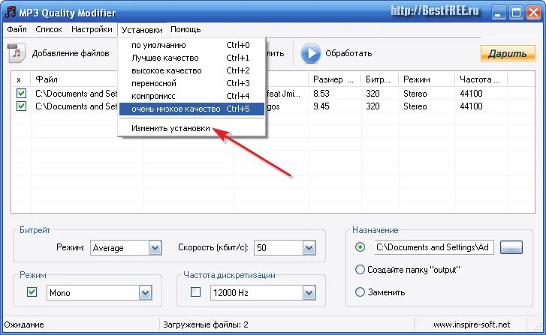
Task: Click the Загруженые файлы: 2 status text
Action: tap(206, 325)
